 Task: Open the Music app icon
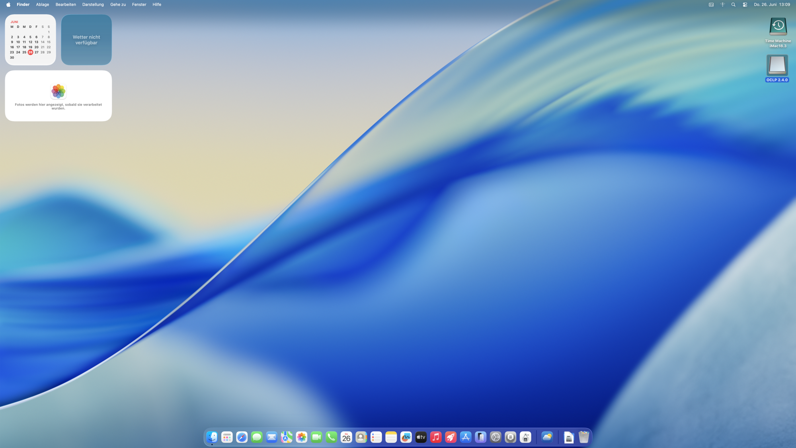click(x=436, y=437)
